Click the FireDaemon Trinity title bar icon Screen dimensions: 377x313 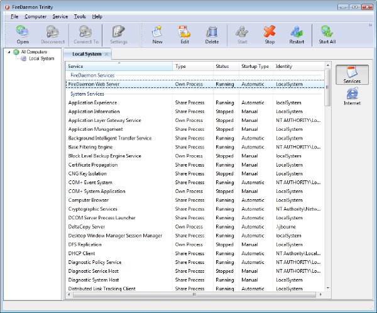click(x=7, y=7)
